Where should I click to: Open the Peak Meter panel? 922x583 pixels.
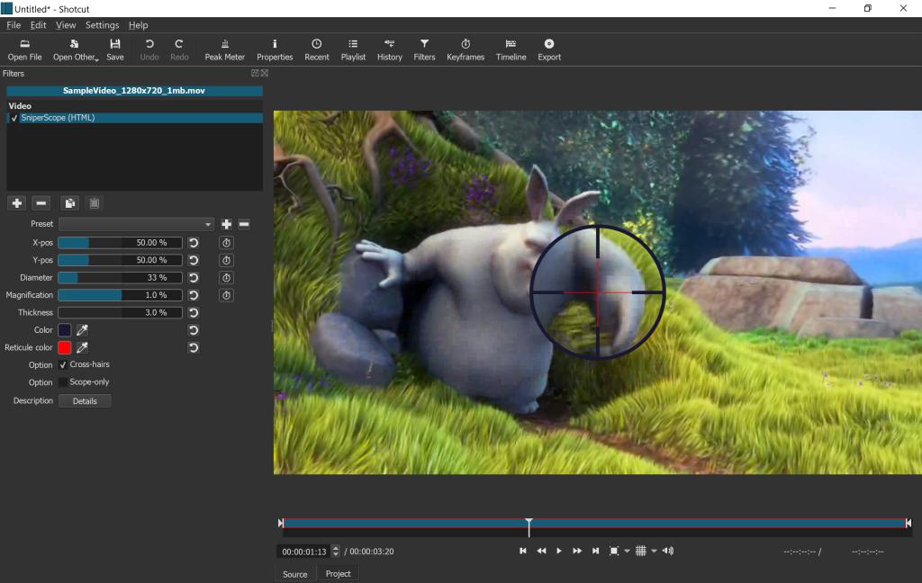(224, 49)
